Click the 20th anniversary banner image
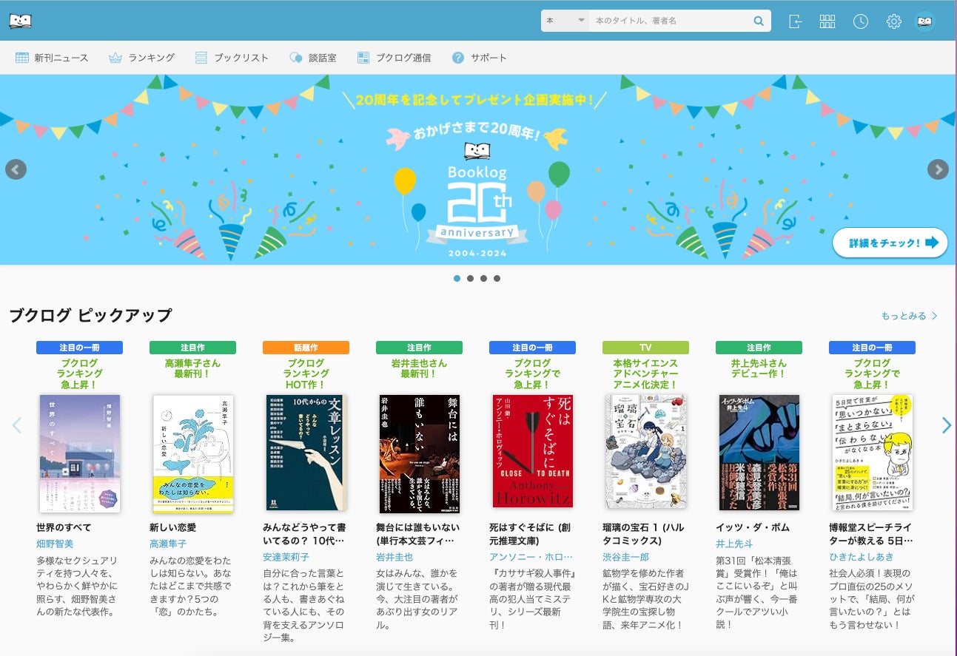 coord(477,169)
